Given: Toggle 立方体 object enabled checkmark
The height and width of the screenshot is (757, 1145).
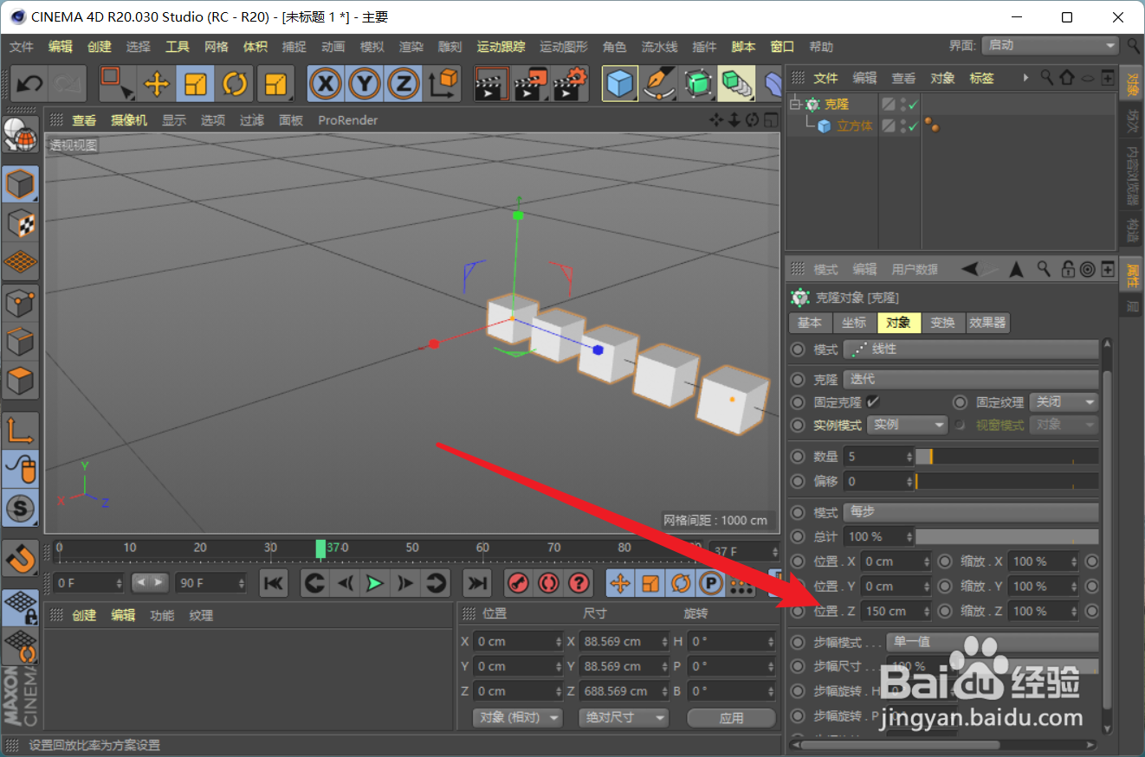Looking at the screenshot, I should click(913, 126).
